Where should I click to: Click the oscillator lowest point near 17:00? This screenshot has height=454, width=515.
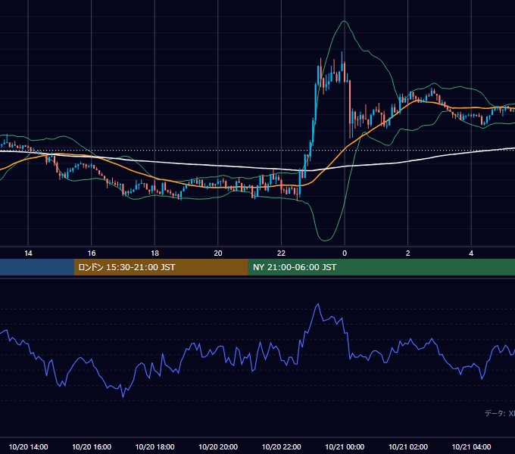[123, 397]
